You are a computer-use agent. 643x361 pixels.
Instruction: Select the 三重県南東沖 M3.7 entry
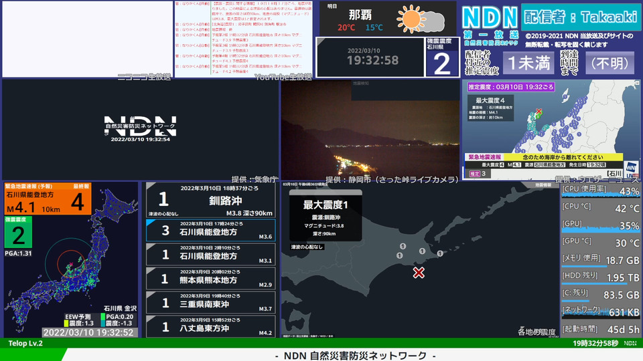coord(211,303)
